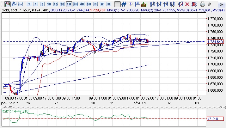Click the red X delete icon

pyautogui.click(x=187, y=4)
